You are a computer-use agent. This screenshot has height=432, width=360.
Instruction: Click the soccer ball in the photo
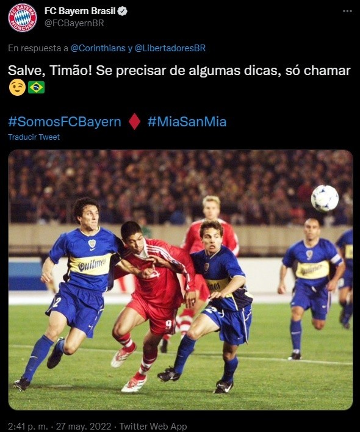325,198
